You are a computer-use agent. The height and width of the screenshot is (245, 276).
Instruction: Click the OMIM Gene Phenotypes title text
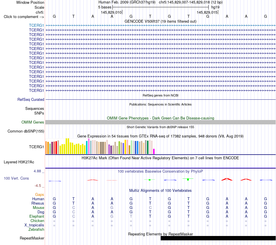(x=160, y=118)
